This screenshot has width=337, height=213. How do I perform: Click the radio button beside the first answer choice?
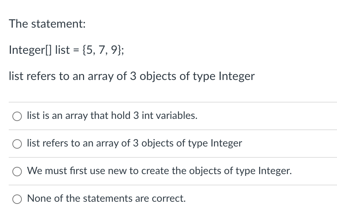click(17, 116)
